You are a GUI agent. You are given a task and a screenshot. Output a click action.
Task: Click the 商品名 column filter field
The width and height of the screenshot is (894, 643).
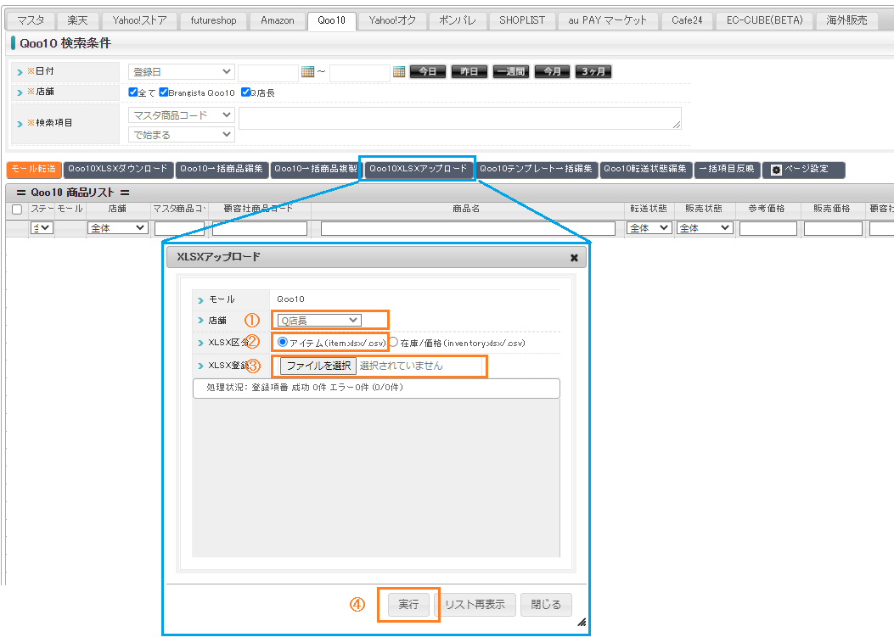coord(468,228)
